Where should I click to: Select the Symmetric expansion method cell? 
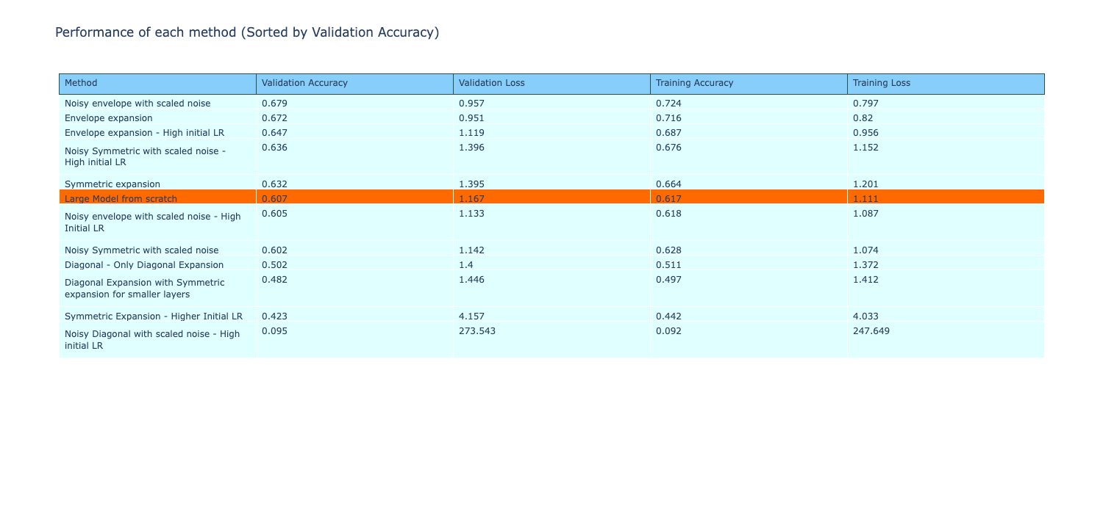click(113, 184)
